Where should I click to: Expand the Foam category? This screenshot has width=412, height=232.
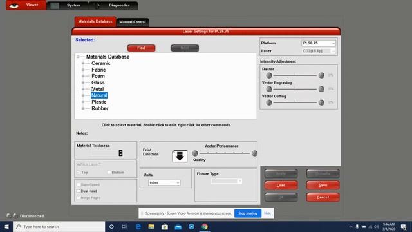tap(83, 76)
